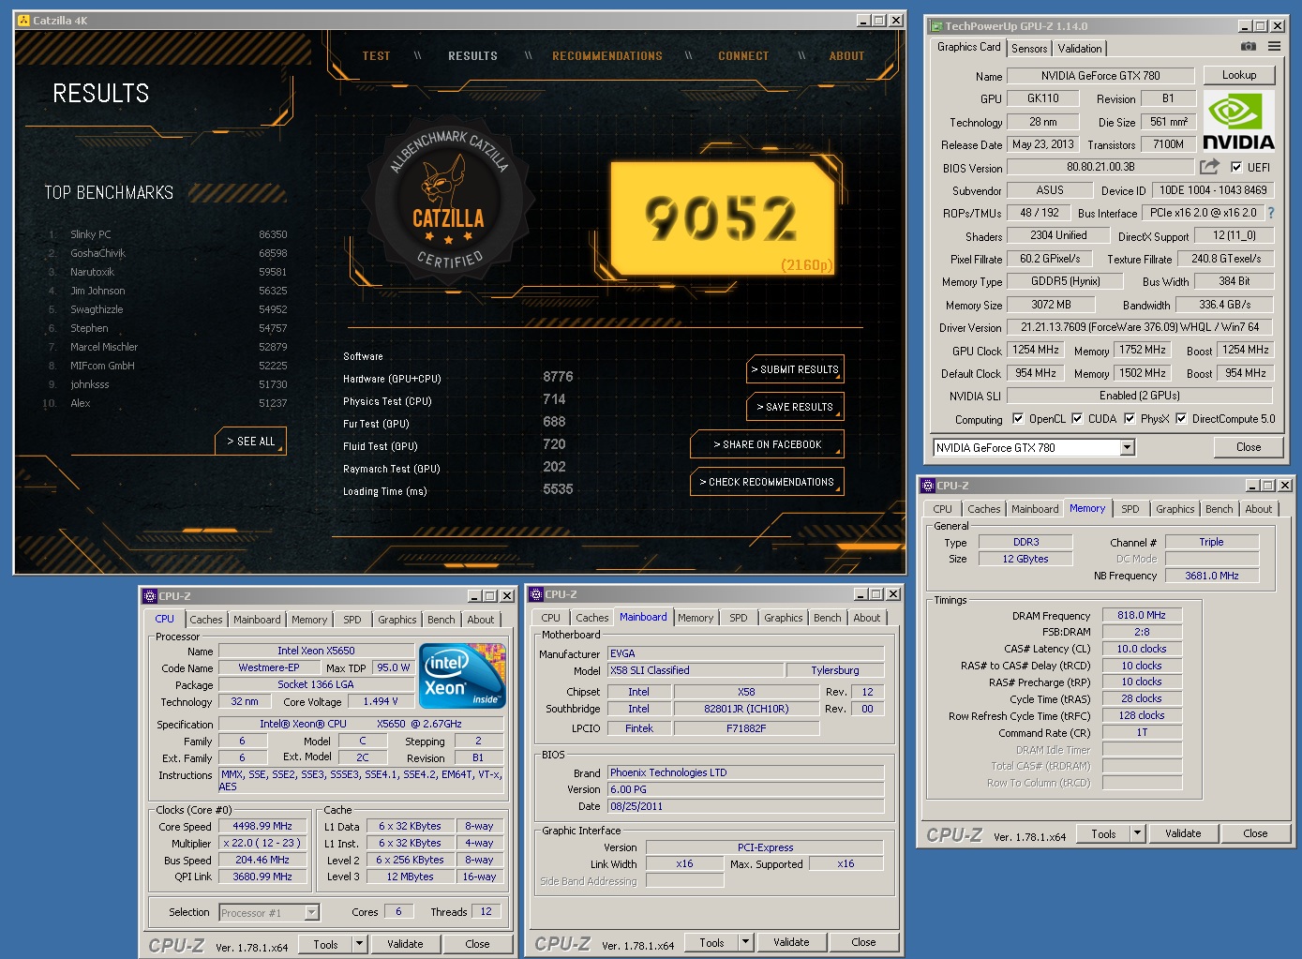The image size is (1302, 959).
Task: Minimize the Catzilla 4K window
Action: [x=862, y=20]
